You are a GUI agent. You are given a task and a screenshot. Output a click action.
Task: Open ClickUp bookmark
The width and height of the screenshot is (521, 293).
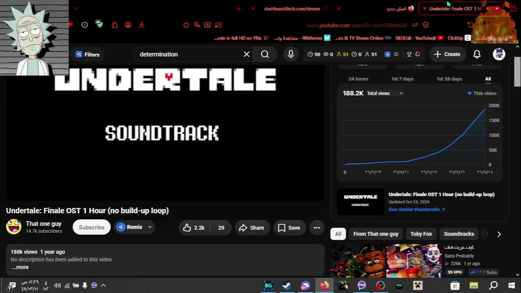coord(459,38)
